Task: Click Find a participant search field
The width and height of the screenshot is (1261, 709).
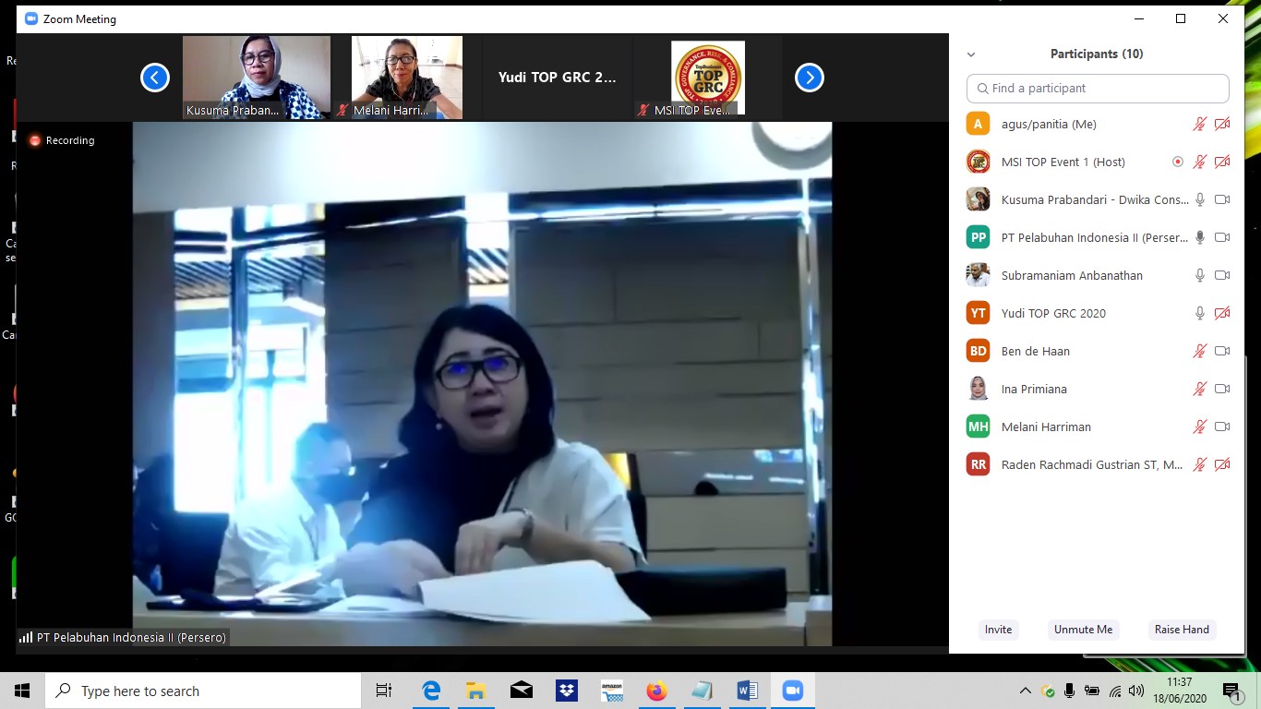Action: tap(1098, 89)
